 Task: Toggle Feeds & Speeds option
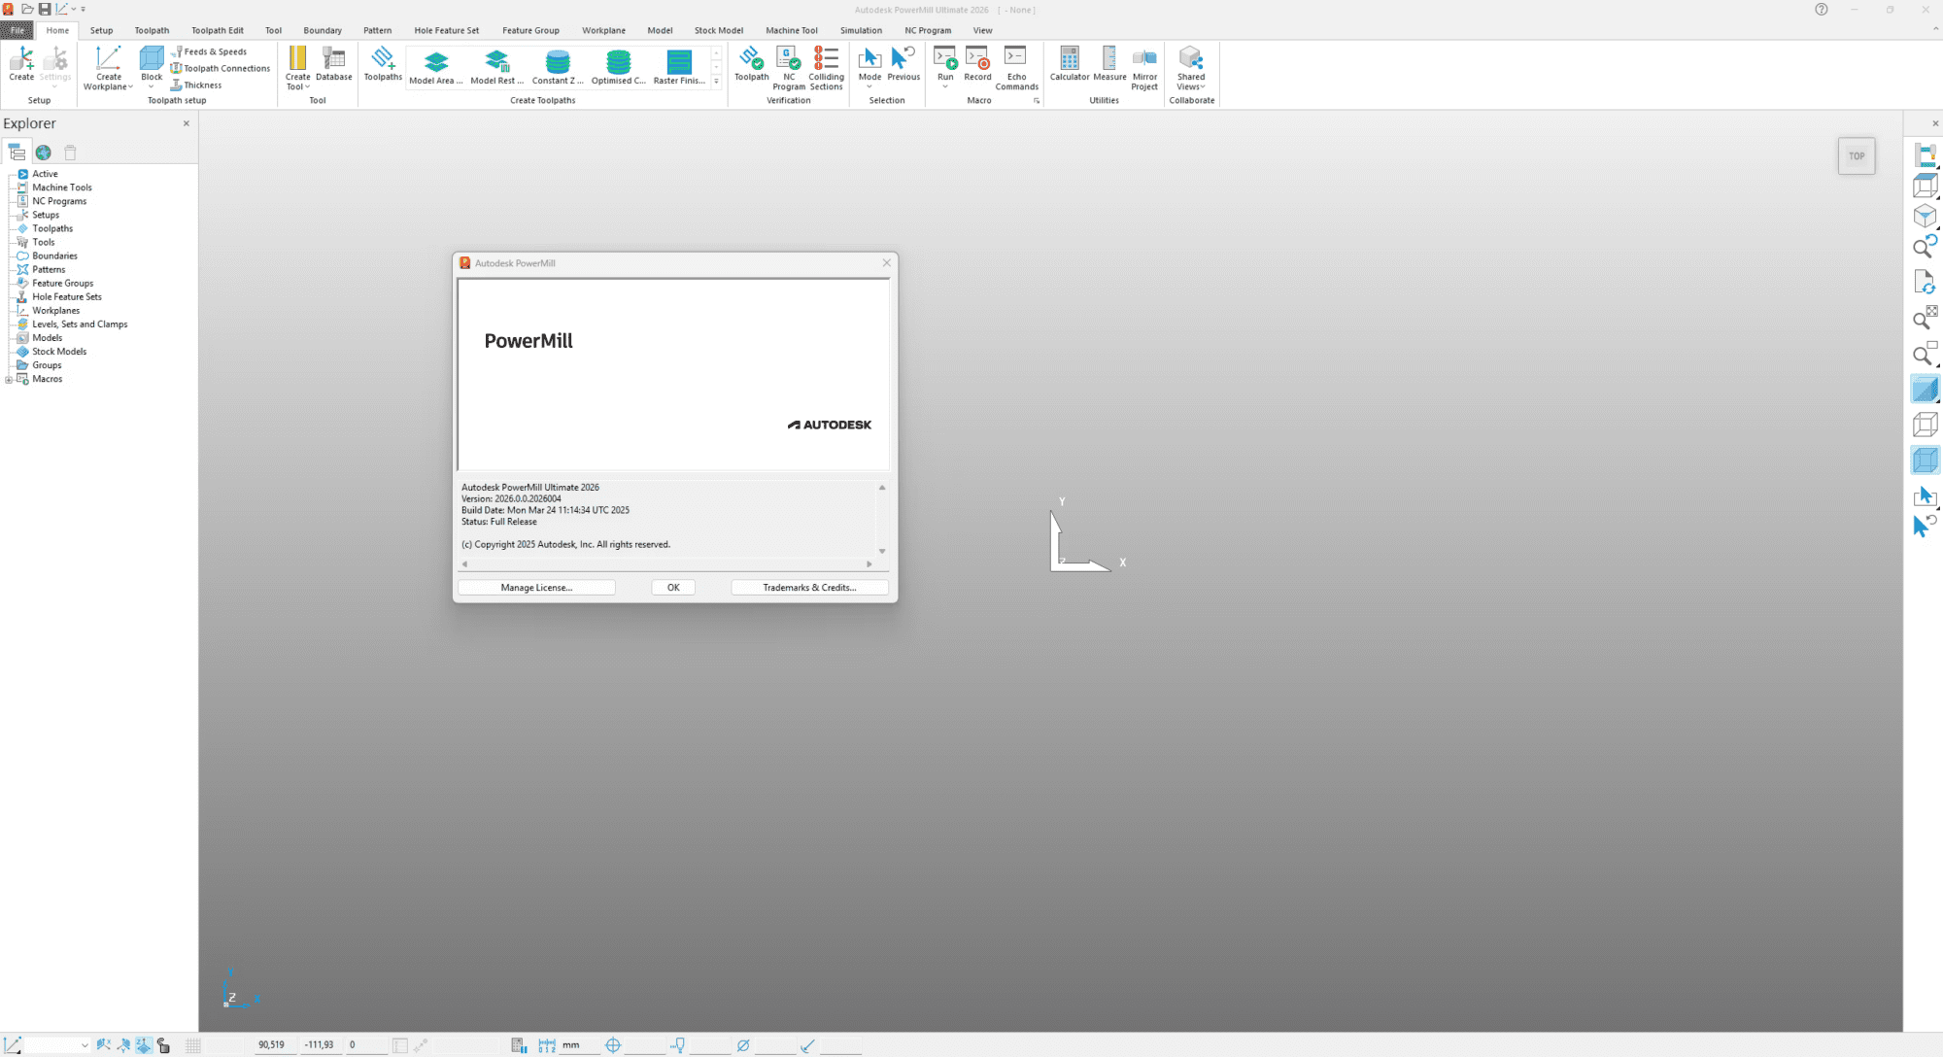coord(212,51)
